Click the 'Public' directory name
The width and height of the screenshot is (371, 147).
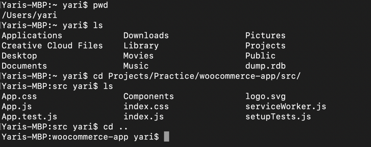(260, 56)
